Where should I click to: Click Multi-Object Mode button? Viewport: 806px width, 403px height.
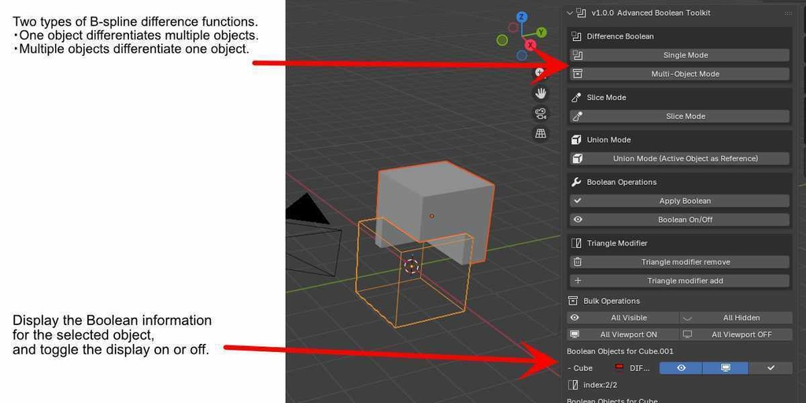tap(679, 74)
